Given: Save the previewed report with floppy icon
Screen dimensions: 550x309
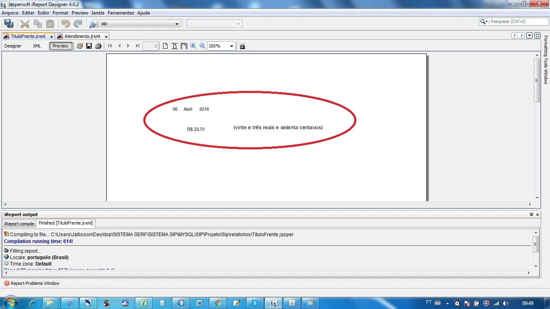Looking at the screenshot, I should pyautogui.click(x=89, y=46).
